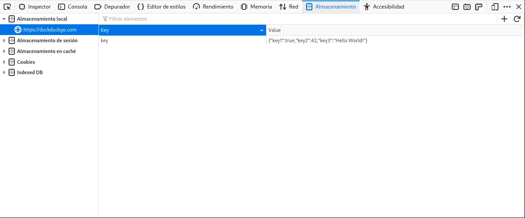Collapse the Almacenamiento local tree node
Screen dimensions: 525x218
pos(4,19)
